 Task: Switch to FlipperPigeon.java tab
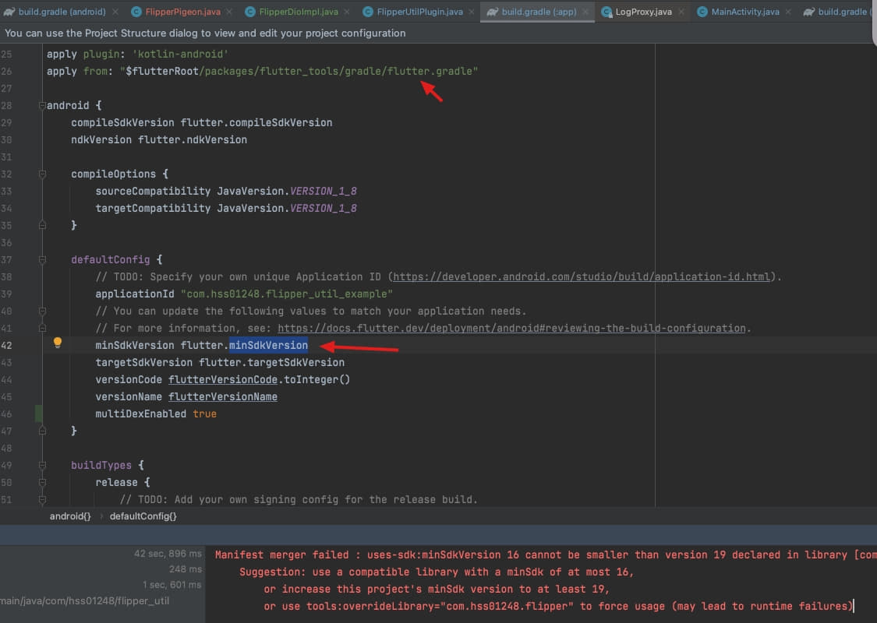tap(182, 12)
